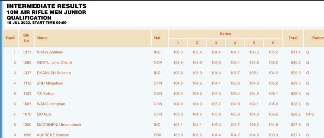Select the name DHANUSH Srikanth

53,73
